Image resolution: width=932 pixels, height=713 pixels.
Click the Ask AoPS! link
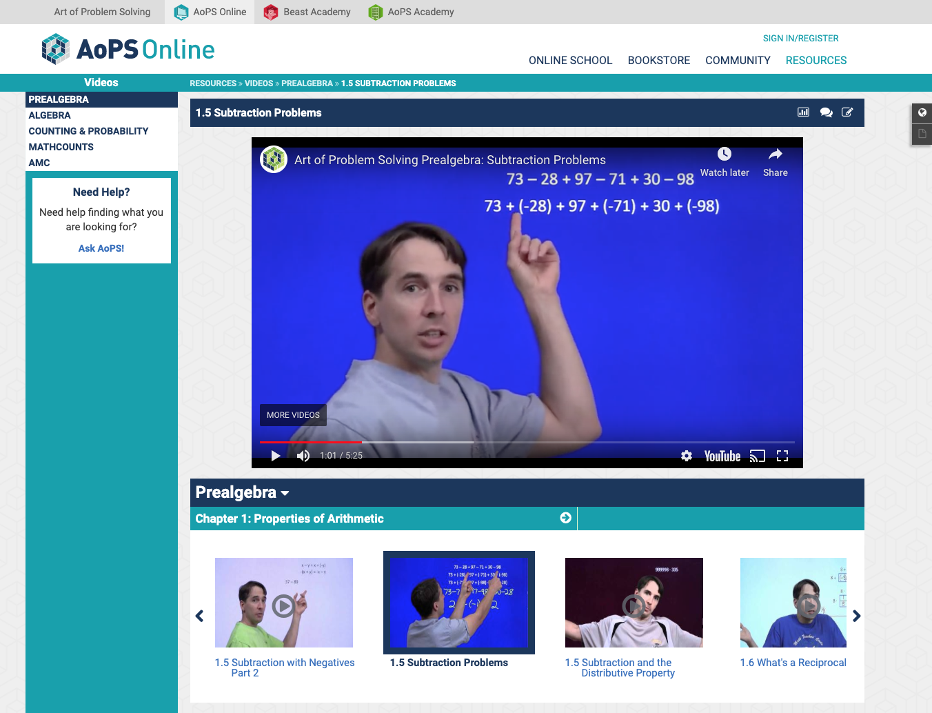click(x=101, y=248)
